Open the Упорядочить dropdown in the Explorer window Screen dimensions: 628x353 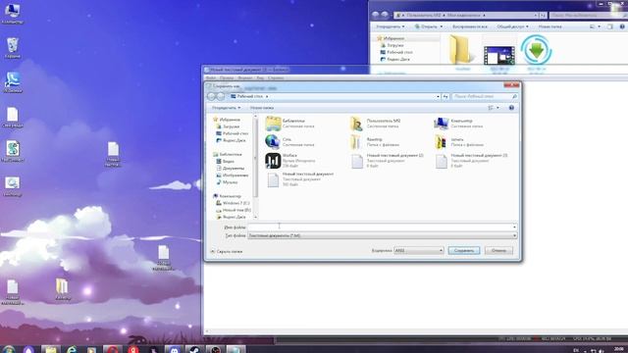pos(391,26)
